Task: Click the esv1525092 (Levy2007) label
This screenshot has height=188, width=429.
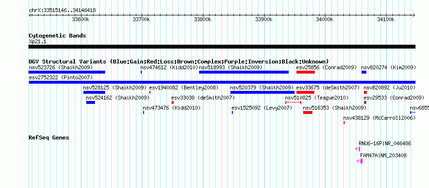Action: click(262, 108)
